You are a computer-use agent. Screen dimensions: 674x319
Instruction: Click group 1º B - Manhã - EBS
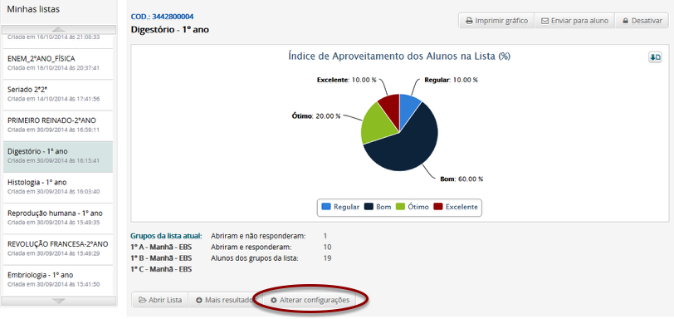coord(161,258)
